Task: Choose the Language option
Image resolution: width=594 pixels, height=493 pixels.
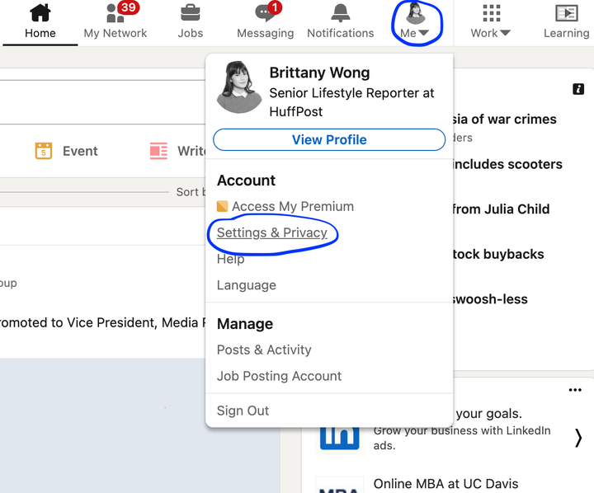Action: (x=246, y=285)
